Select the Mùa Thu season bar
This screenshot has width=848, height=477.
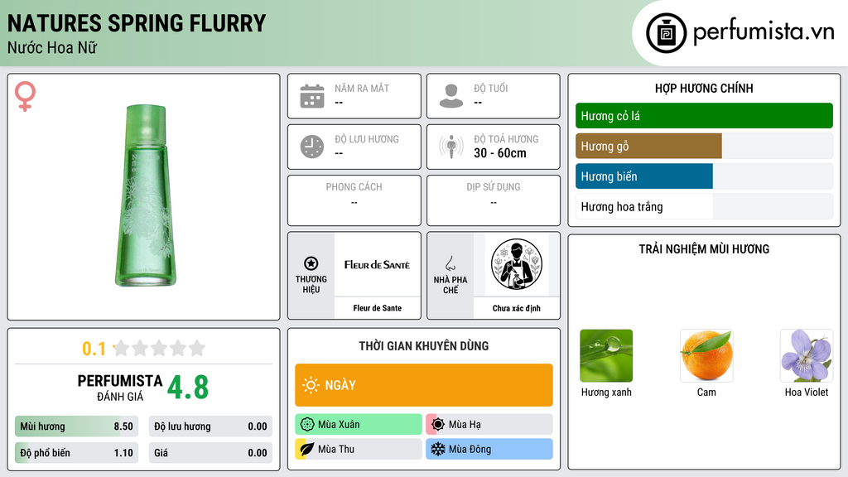(359, 449)
